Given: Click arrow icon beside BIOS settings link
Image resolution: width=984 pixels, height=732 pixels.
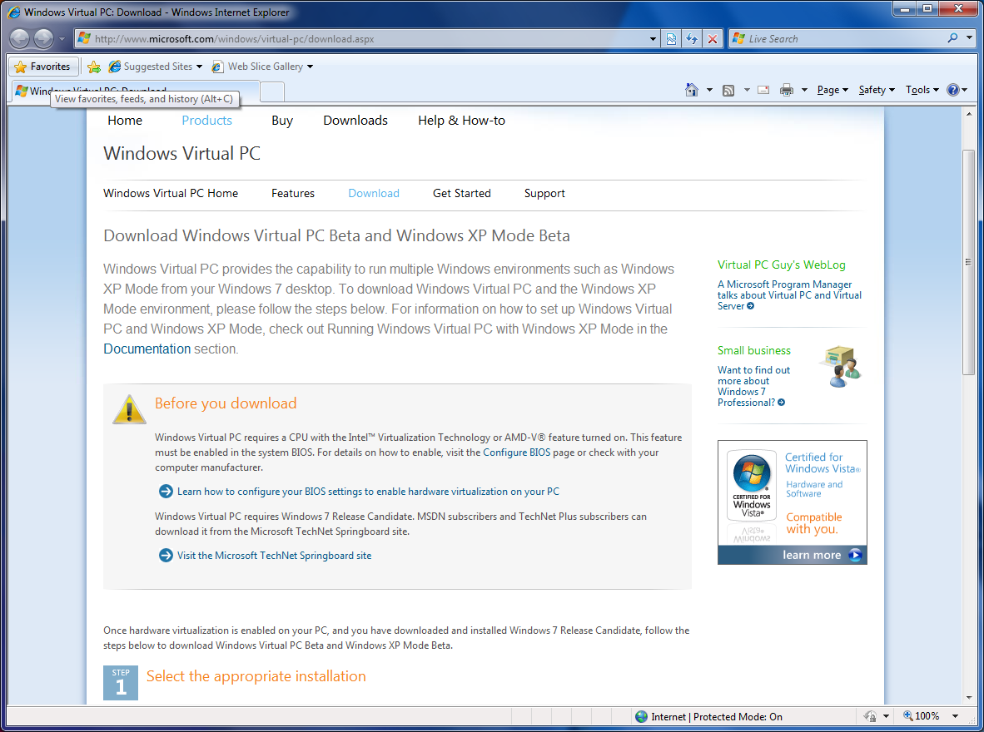Looking at the screenshot, I should coord(166,491).
